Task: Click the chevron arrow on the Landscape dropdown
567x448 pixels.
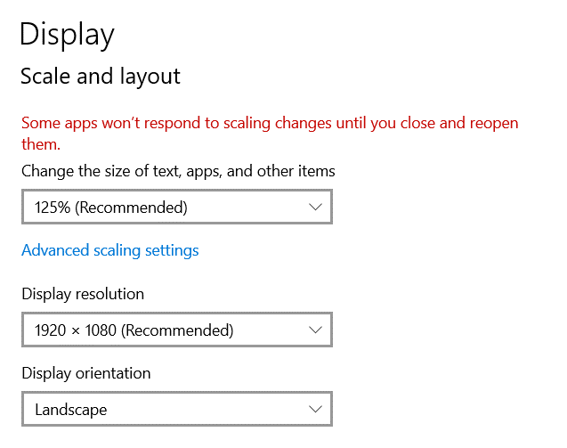Action: [x=315, y=410]
